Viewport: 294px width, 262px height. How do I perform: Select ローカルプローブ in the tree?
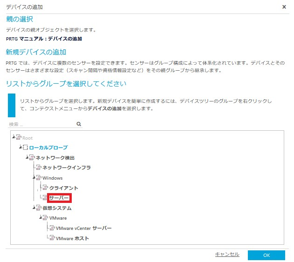[x=48, y=148]
